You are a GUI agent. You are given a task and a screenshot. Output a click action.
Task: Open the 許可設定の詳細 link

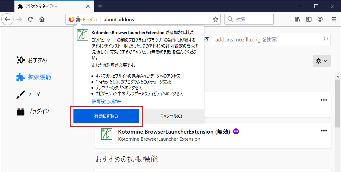pos(106,101)
